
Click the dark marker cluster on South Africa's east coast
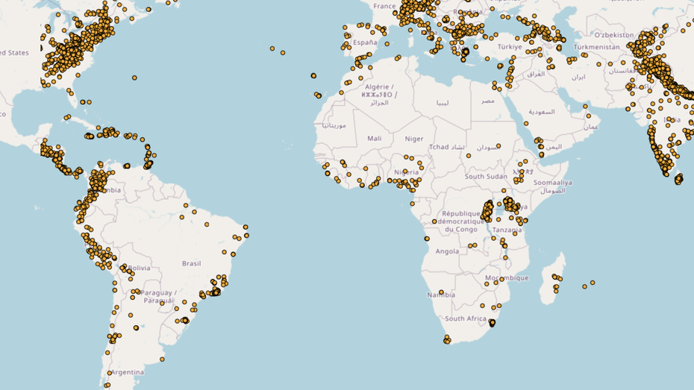(492, 323)
